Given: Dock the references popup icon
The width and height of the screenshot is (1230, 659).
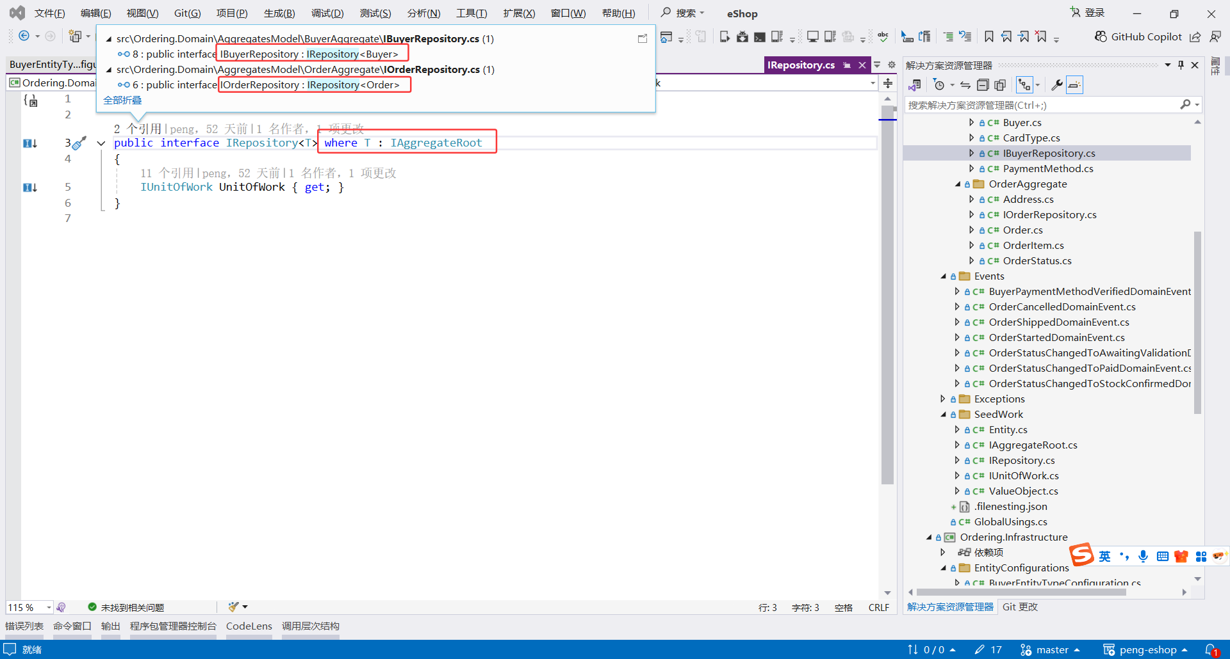Looking at the screenshot, I should (x=643, y=39).
